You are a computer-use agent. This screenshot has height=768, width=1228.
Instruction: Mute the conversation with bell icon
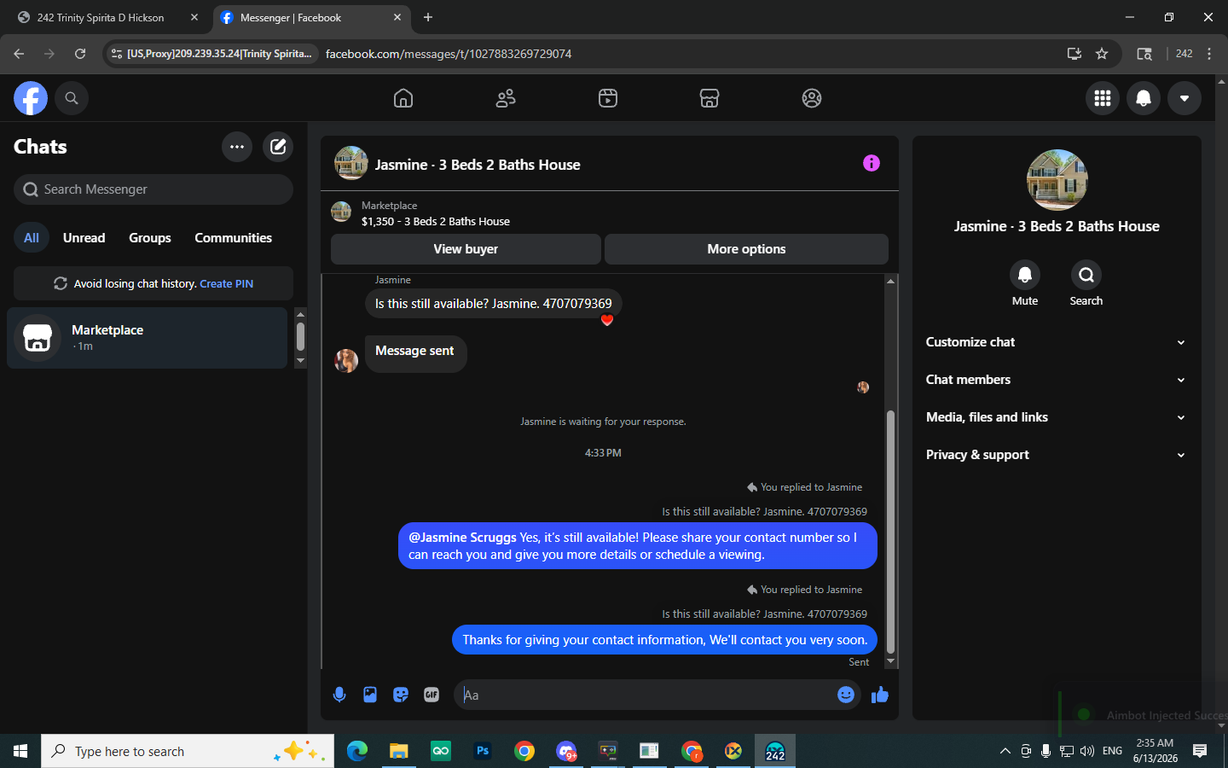(x=1025, y=275)
